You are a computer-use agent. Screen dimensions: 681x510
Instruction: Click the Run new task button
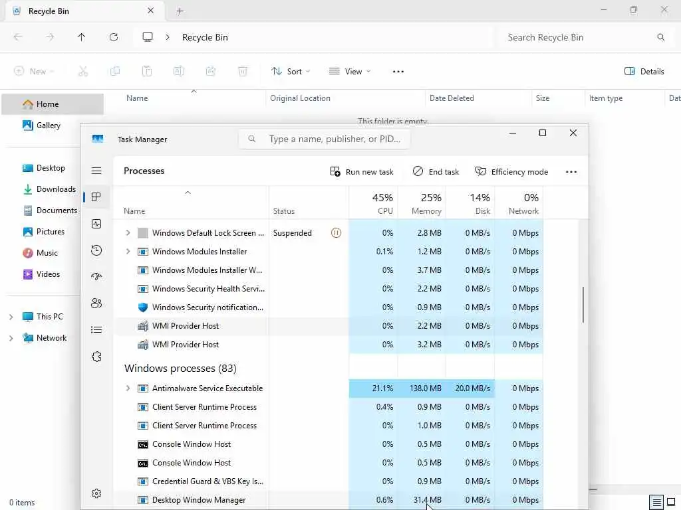pos(361,172)
